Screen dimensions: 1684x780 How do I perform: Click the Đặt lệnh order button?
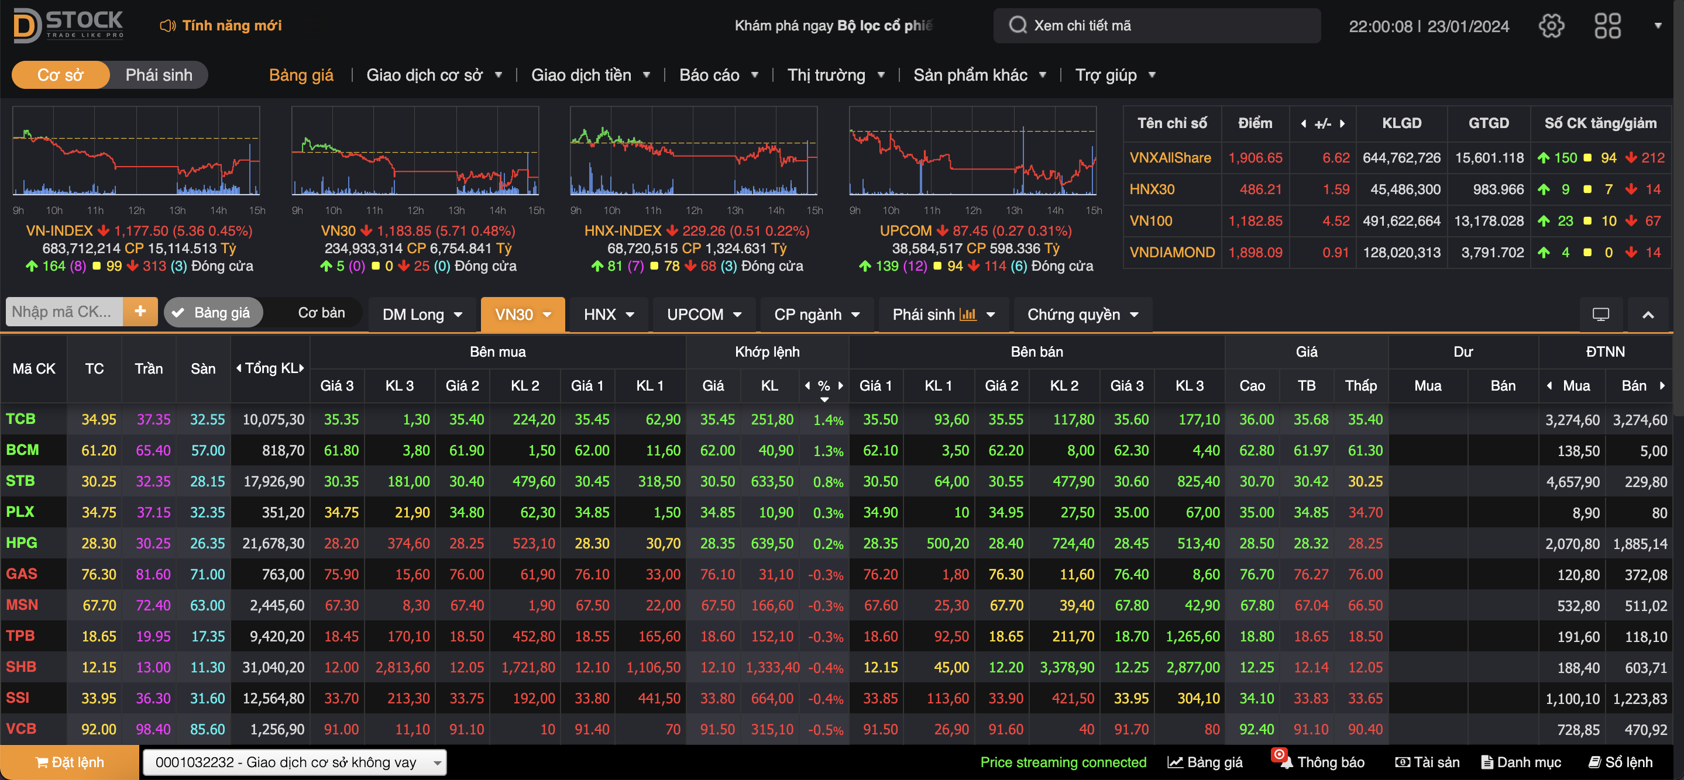[x=69, y=762]
